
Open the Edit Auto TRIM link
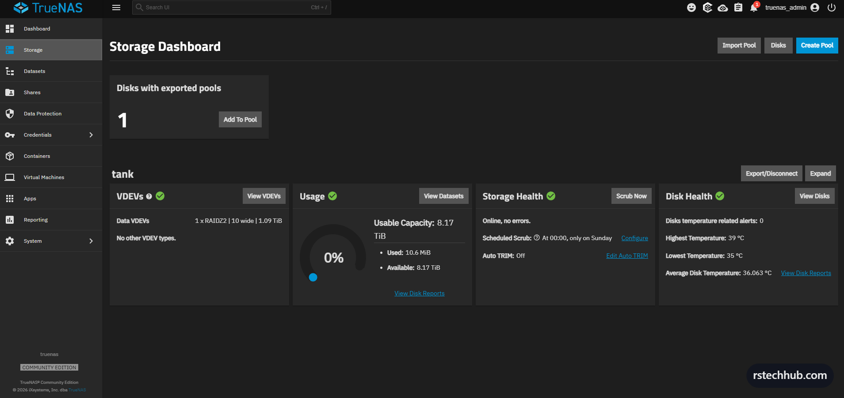tap(627, 256)
